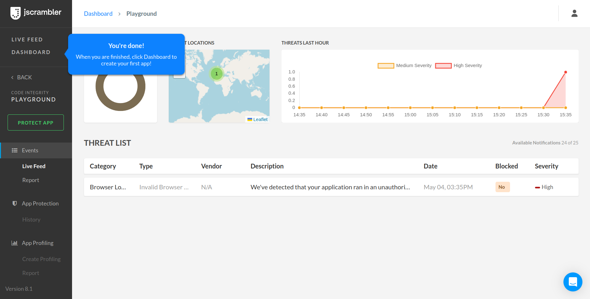
Task: Open threat description starting We've detected
Action: tap(330, 187)
